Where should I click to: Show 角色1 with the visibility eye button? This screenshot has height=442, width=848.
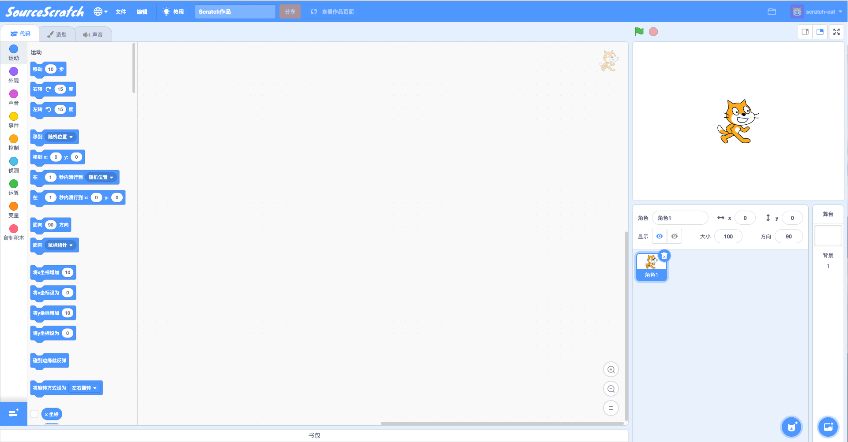click(659, 236)
